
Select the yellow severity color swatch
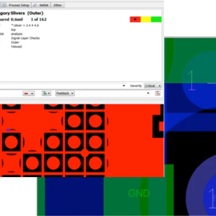pos(146,19)
